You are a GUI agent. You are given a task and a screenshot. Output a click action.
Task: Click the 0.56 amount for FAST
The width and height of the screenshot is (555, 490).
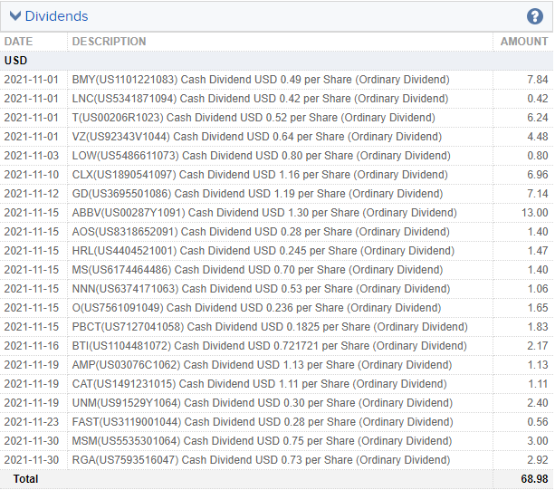pyautogui.click(x=537, y=422)
